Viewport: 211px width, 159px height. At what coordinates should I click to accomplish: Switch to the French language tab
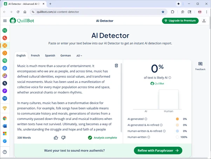pos(35,55)
